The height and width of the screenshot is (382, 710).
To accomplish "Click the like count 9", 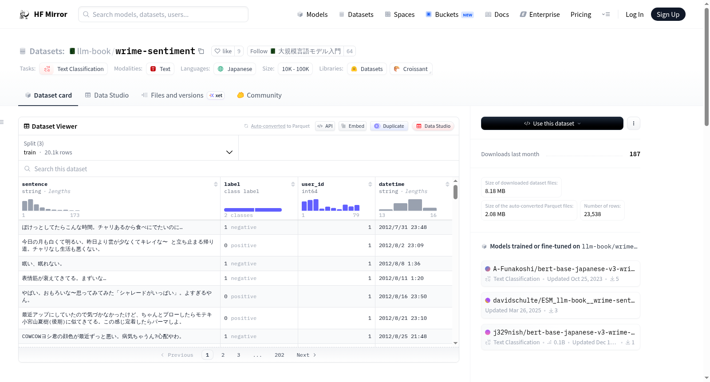I will (239, 51).
